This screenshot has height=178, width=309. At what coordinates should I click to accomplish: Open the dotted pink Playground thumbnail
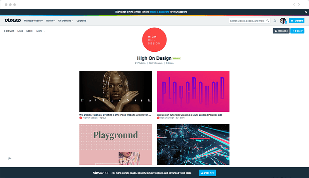click(115, 144)
